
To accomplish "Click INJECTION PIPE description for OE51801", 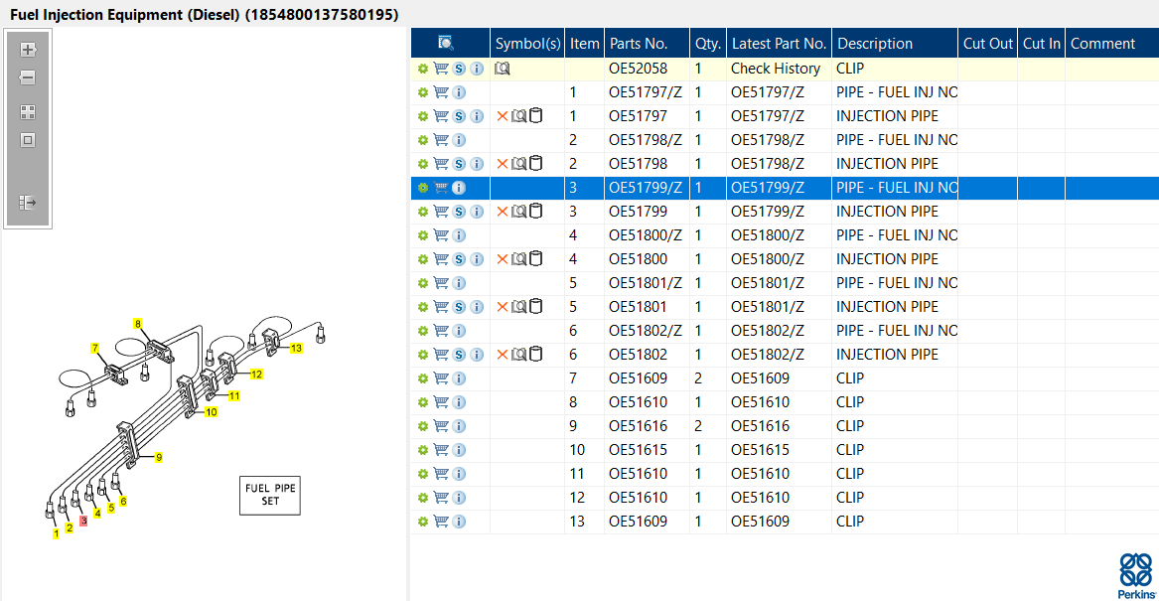I will point(887,307).
